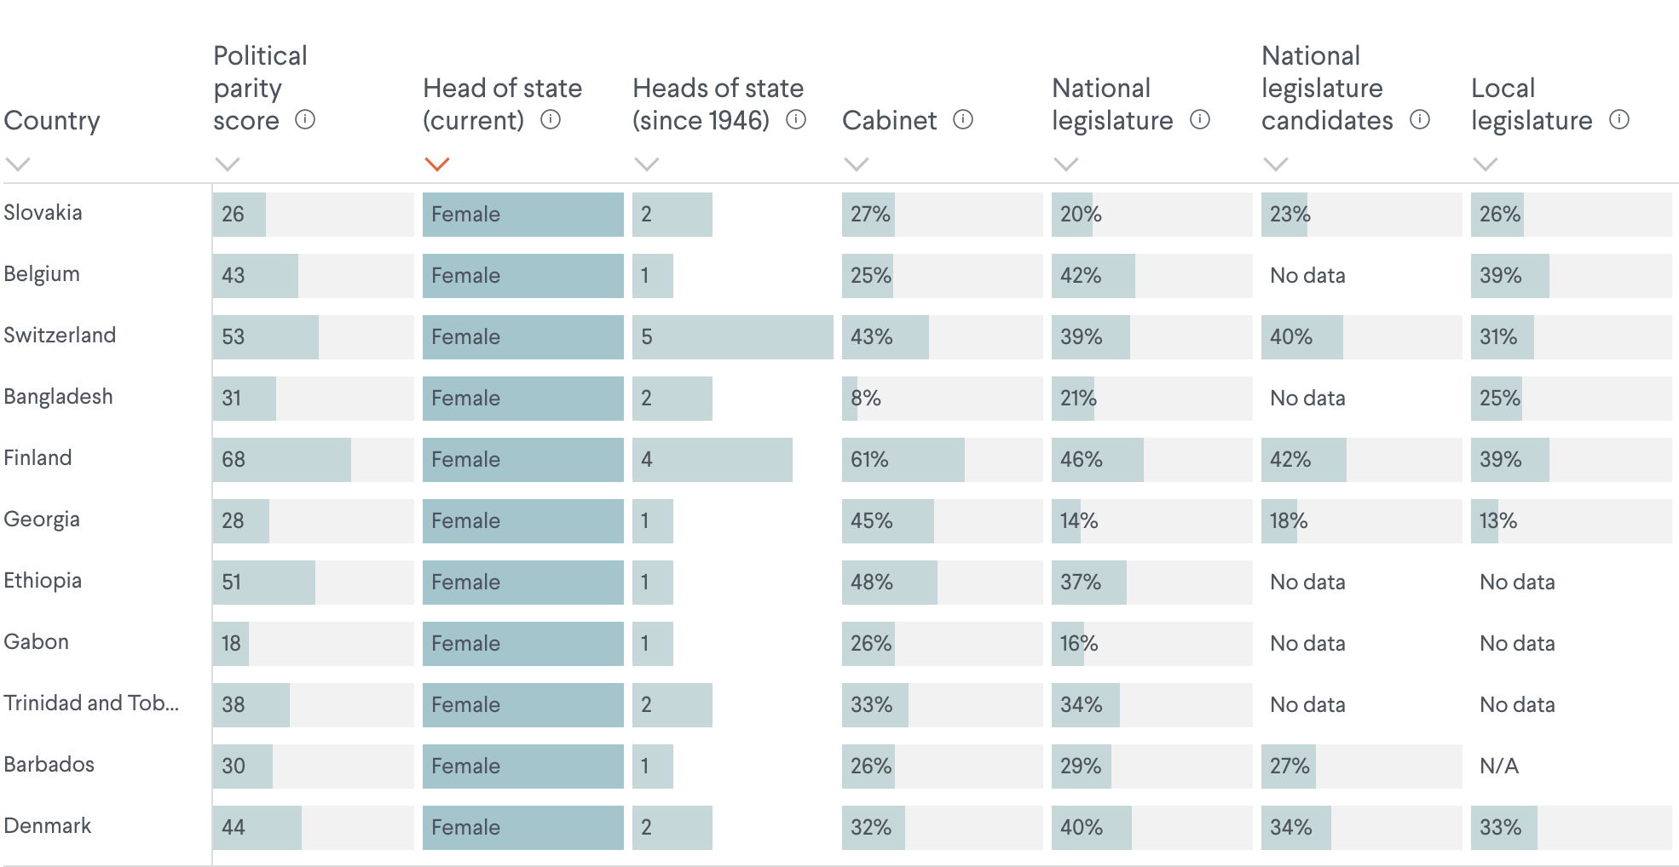Screen dimensions: 1679x867
Task: Sort by Country using chevron arrow
Action: pyautogui.click(x=18, y=164)
